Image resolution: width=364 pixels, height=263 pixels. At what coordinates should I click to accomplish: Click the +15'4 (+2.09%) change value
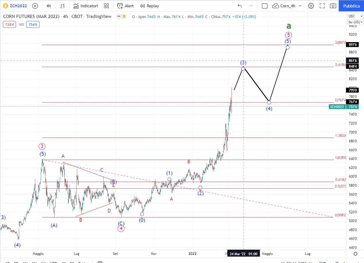pyautogui.click(x=244, y=17)
